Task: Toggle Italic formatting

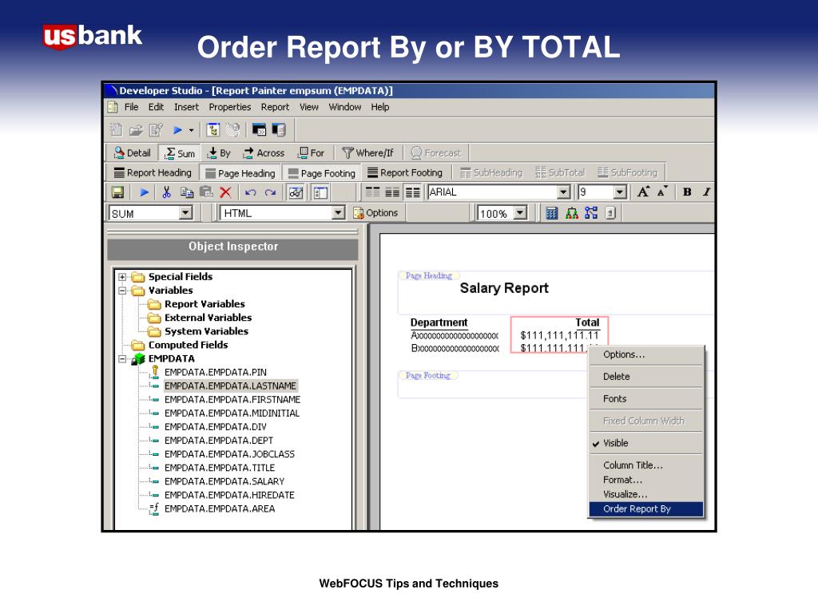Action: 706,192
